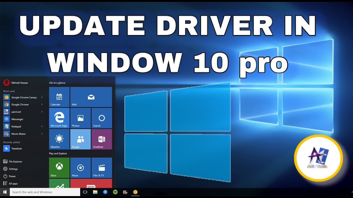The width and height of the screenshot is (353, 198).
Task: Click the Messenger icon on the taskbar
Action: (105, 192)
